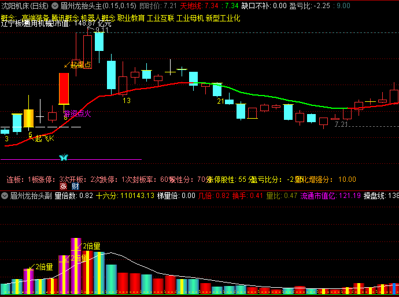The image size is (399, 297).
Task: Click the 9.11 high price label
Action: pyautogui.click(x=102, y=30)
